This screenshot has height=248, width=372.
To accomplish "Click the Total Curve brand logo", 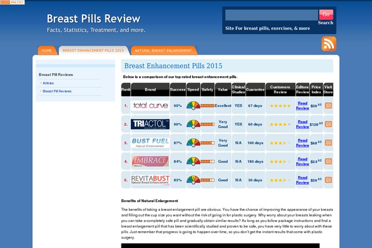I will click(x=150, y=105).
